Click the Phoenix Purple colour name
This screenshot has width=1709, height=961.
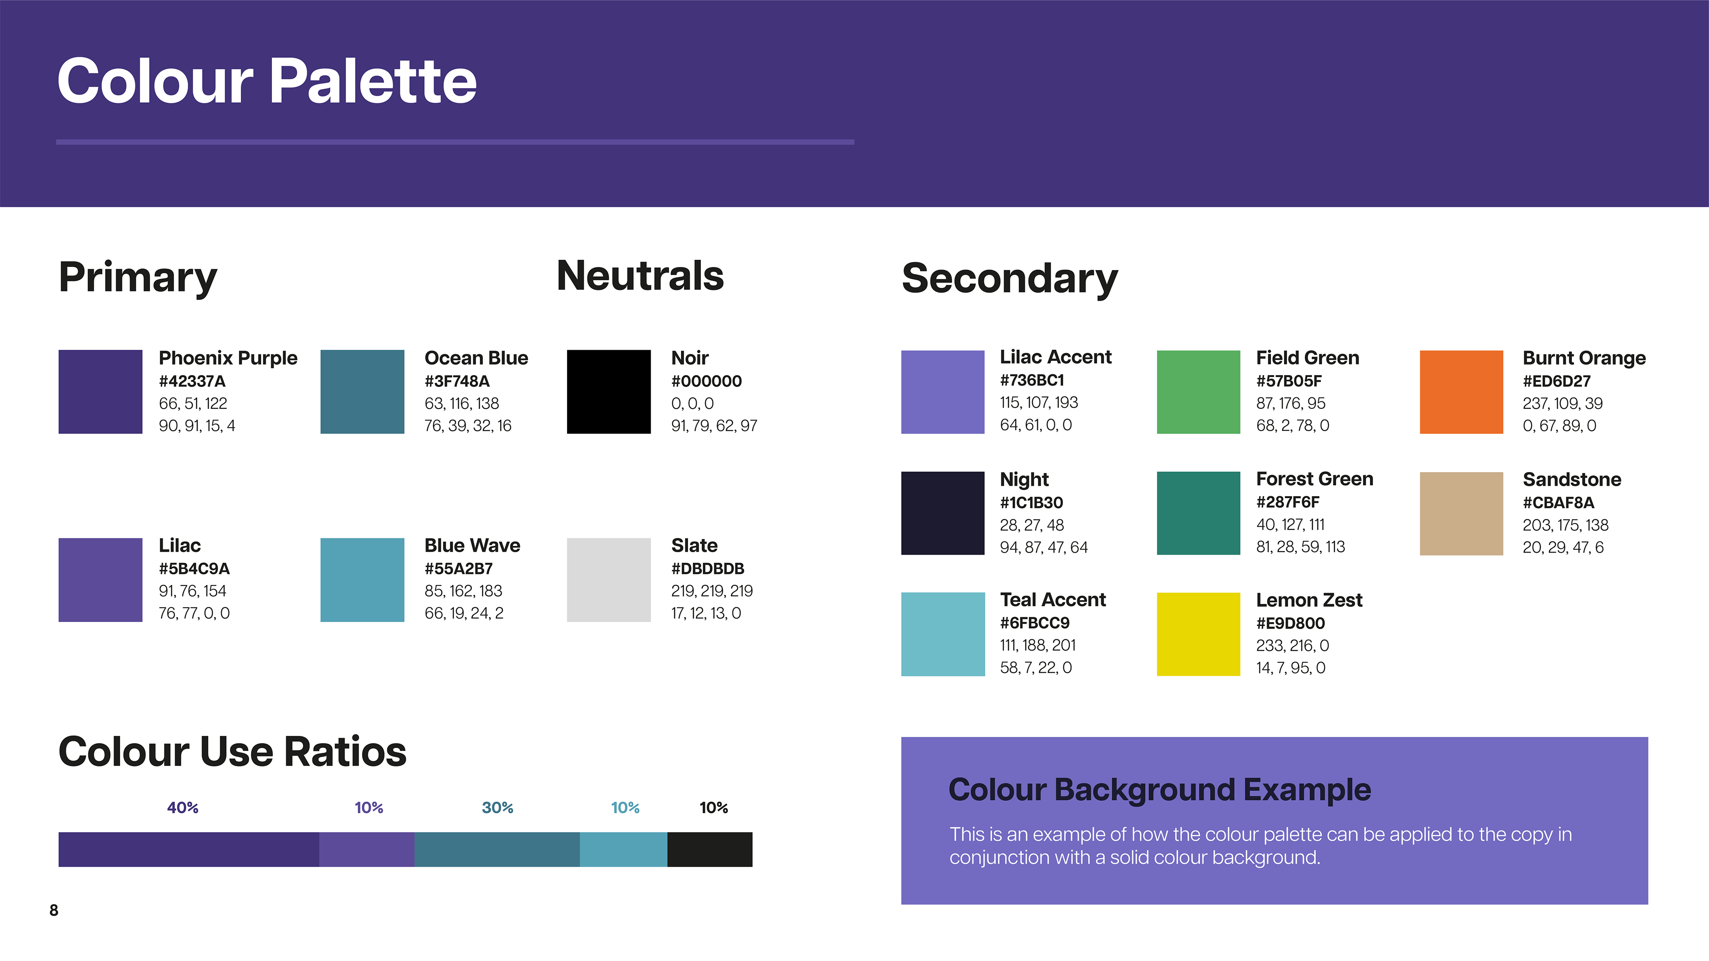228,358
